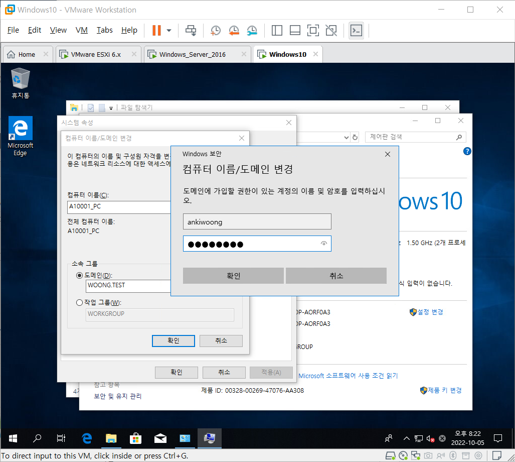The image size is (515, 462).
Task: Close the Windows 보안 dialog with X
Action: pyautogui.click(x=388, y=154)
